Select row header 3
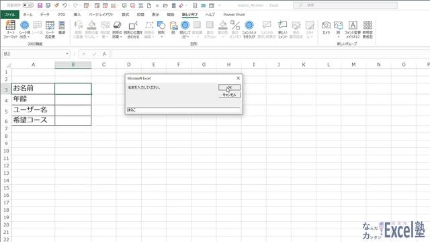Image resolution: width=430 pixels, height=242 pixels. [6, 89]
